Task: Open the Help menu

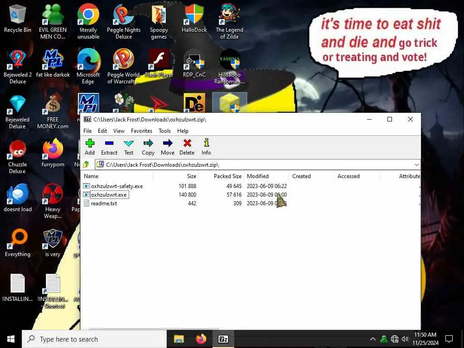Action: pyautogui.click(x=183, y=131)
